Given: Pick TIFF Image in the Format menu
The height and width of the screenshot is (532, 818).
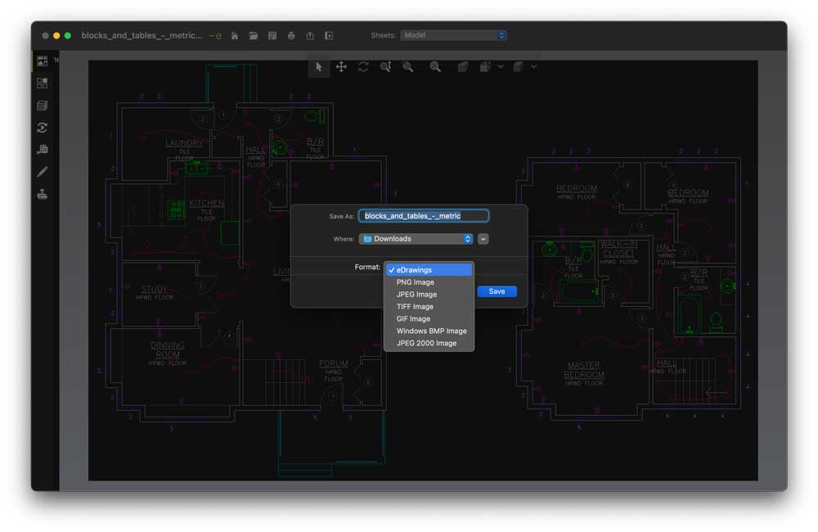Looking at the screenshot, I should coord(415,307).
